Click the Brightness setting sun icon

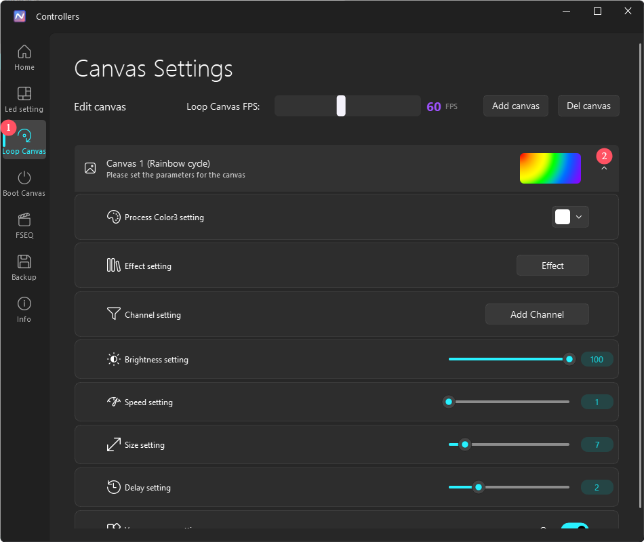(x=113, y=359)
